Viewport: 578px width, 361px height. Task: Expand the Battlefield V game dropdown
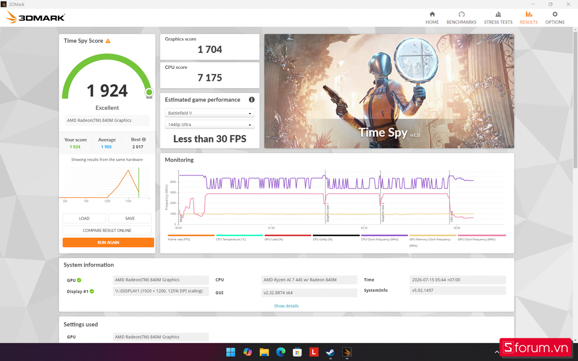coord(210,113)
